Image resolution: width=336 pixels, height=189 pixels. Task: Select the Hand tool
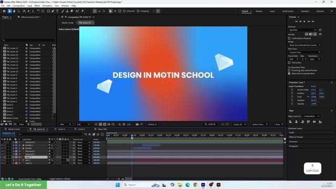click(x=14, y=11)
